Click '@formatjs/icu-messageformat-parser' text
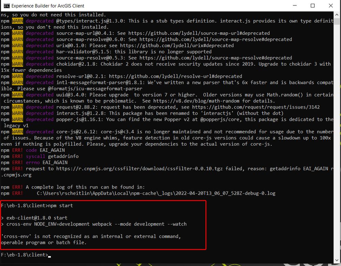Image resolution: width=341 pixels, height=266 pixels. (x=95, y=89)
